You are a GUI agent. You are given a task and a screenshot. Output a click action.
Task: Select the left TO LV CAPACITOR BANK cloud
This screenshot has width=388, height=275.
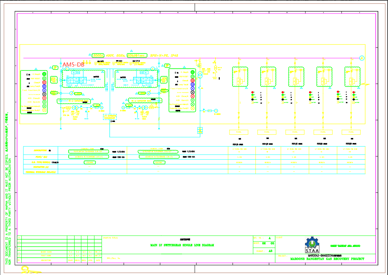pyautogui.click(x=74, y=101)
